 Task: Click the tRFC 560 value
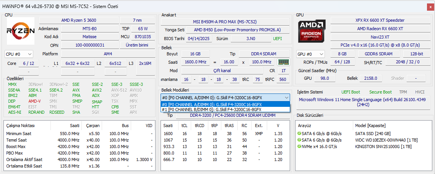click(x=283, y=79)
